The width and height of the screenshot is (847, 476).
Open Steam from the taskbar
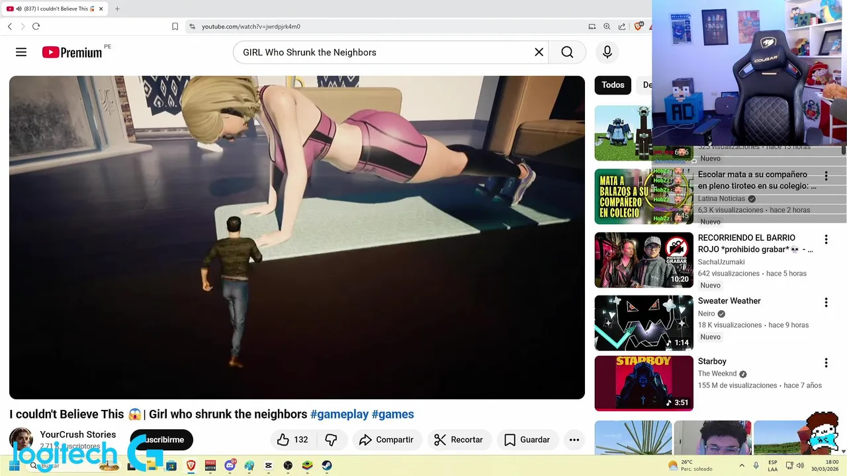coord(327,465)
